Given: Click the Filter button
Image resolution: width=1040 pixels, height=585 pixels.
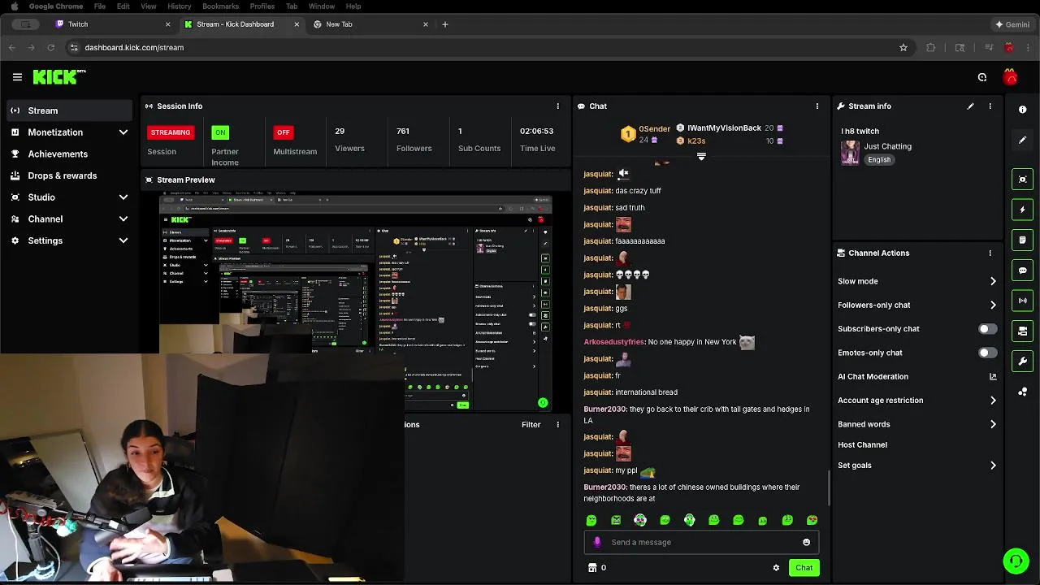Looking at the screenshot, I should 531,425.
